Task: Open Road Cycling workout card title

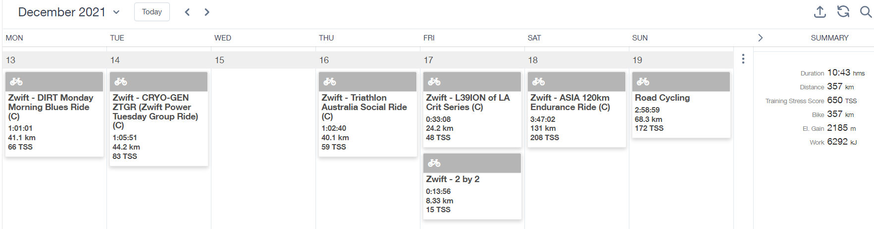Action: coord(662,98)
